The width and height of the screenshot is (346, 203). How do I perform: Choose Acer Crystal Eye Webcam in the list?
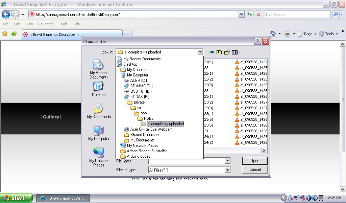(x=151, y=129)
